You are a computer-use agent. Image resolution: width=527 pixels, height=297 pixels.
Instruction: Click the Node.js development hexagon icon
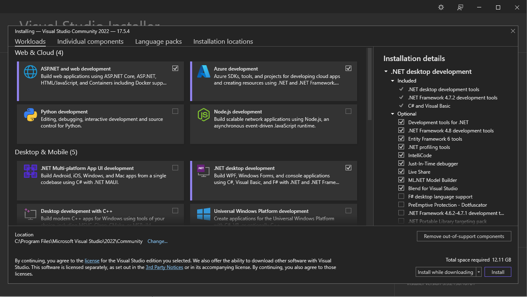click(x=204, y=114)
